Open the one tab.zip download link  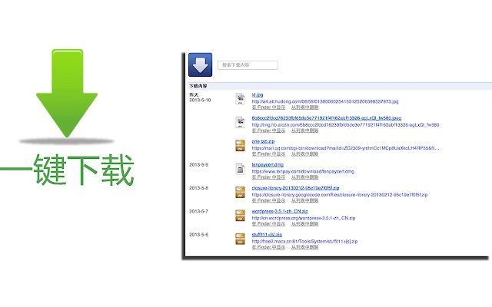(263, 141)
